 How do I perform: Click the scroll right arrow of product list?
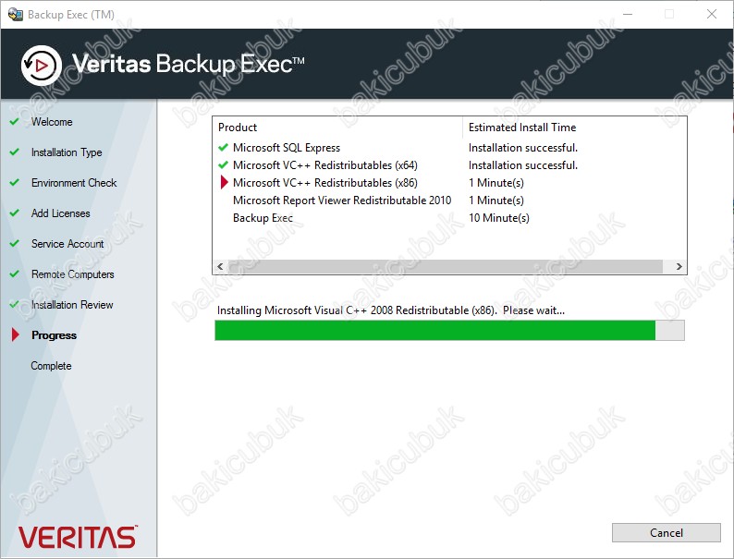click(x=679, y=267)
